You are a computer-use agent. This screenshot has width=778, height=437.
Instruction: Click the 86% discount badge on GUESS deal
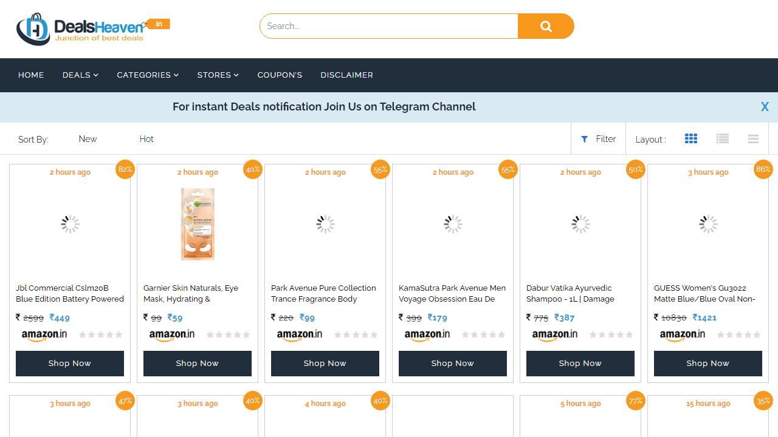pyautogui.click(x=763, y=169)
